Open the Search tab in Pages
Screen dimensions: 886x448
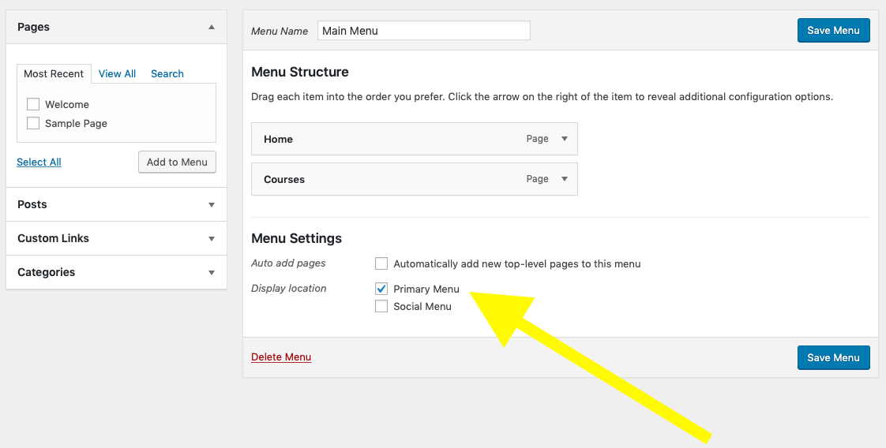(167, 73)
